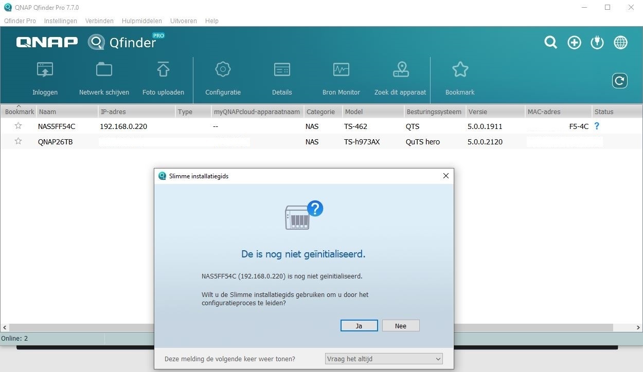Click Zoek dit apparaat icon
Screen dimensions: 643x372
[400, 69]
